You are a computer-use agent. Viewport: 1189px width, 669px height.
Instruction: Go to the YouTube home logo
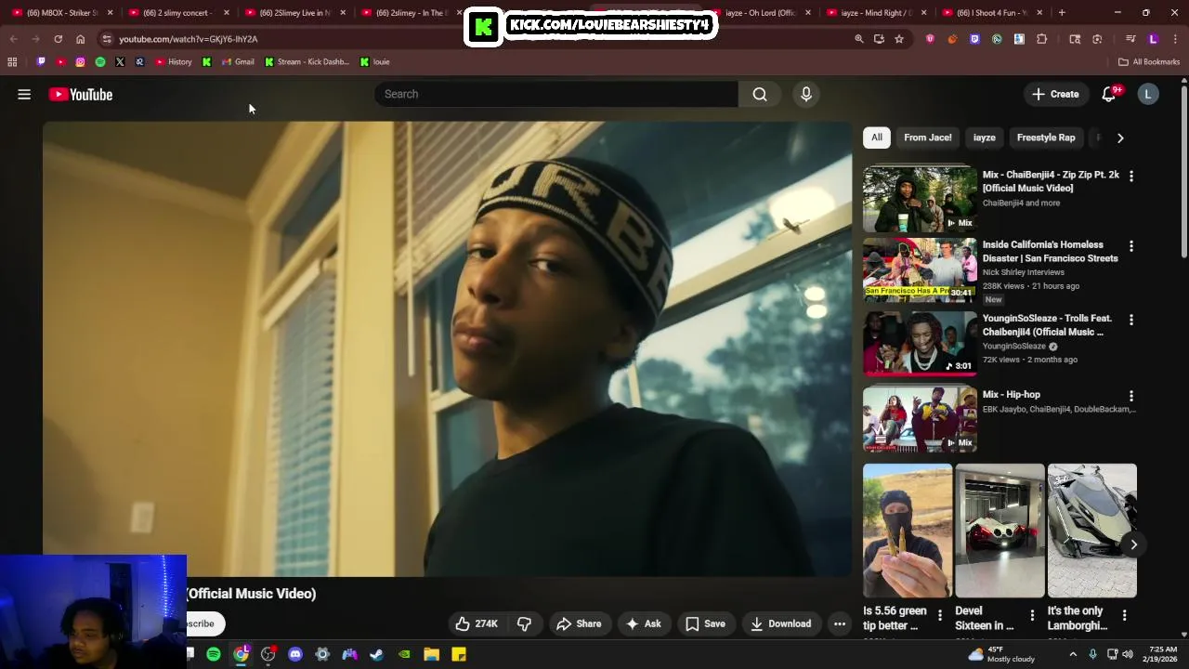point(81,94)
